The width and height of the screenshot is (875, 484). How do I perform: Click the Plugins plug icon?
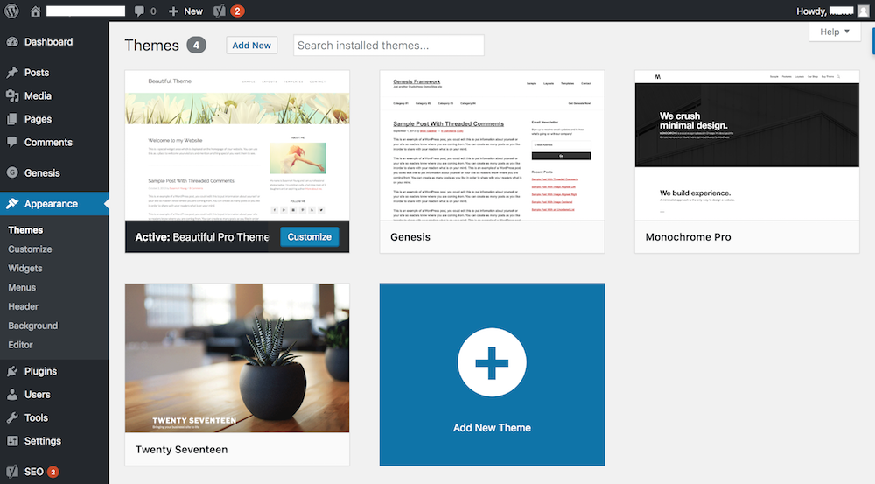click(x=12, y=371)
